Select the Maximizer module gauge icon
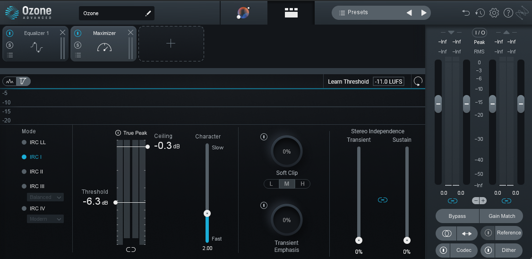The width and height of the screenshot is (532, 259). tap(104, 47)
